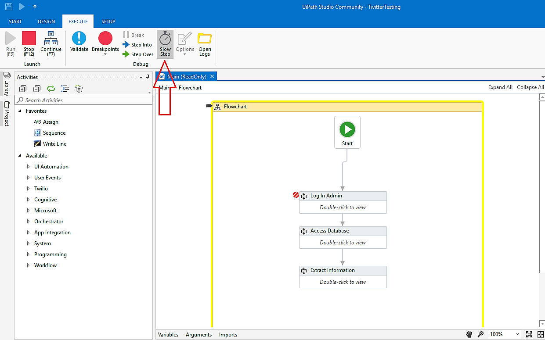Click the Search Activities field

click(83, 100)
